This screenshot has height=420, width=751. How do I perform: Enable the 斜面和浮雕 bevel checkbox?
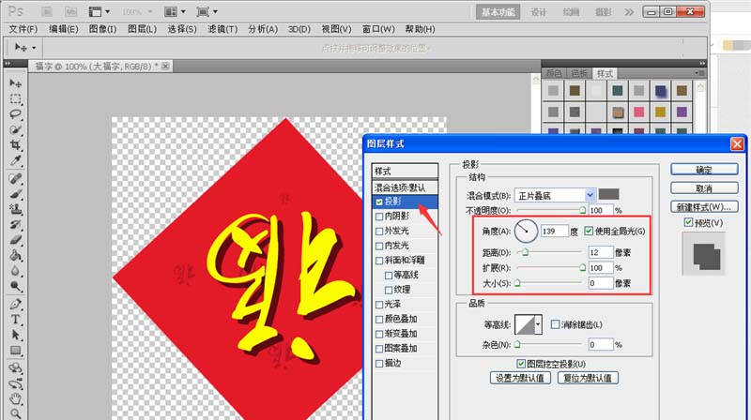click(379, 261)
